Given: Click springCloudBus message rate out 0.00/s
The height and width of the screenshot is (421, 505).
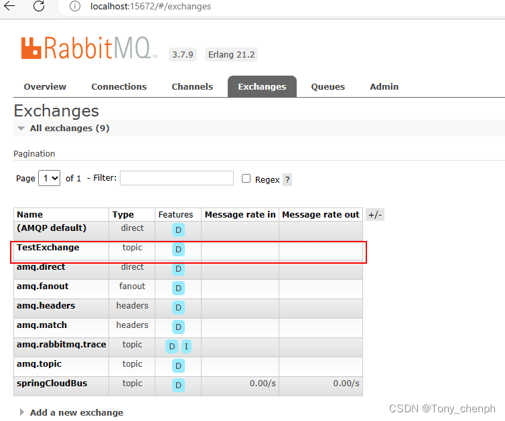Looking at the screenshot, I should tap(346, 384).
